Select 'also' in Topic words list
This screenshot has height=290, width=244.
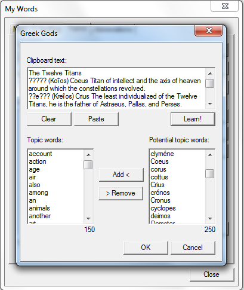55,185
